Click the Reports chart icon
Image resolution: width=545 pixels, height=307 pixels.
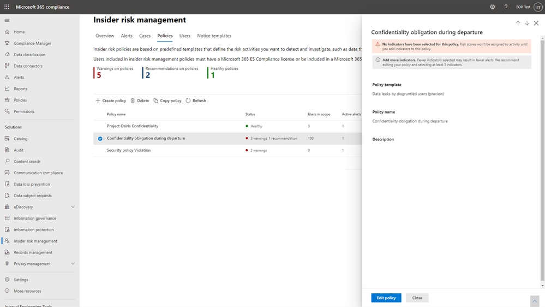tap(7, 88)
